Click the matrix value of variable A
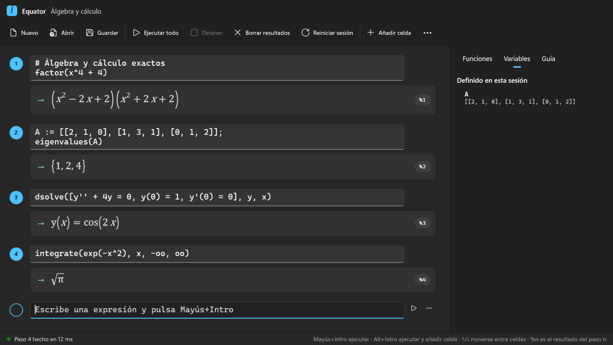613x345 pixels. 520,102
